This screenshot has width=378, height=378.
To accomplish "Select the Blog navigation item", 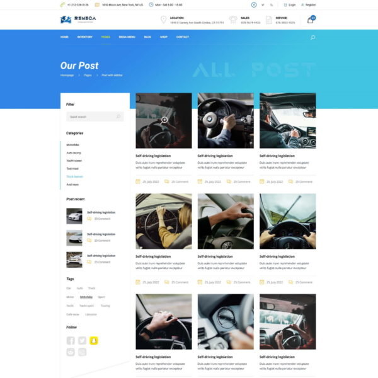I will [147, 37].
